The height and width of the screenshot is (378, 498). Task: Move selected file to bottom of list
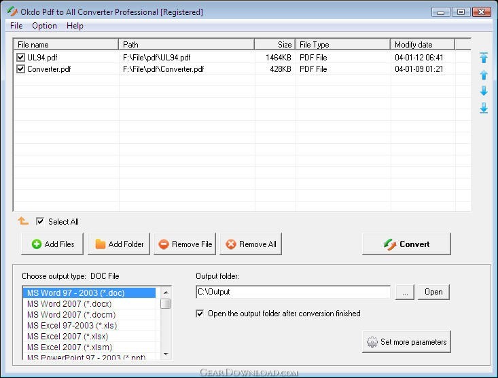point(483,108)
